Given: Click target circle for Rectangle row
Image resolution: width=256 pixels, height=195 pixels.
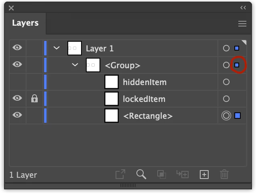Looking at the screenshot, I should 226,116.
